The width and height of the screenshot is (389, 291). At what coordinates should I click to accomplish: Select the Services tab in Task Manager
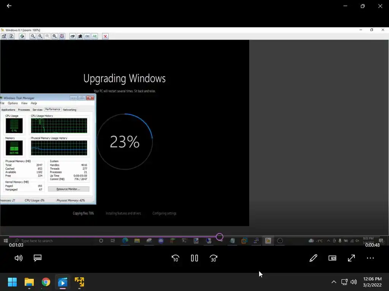(x=38, y=110)
